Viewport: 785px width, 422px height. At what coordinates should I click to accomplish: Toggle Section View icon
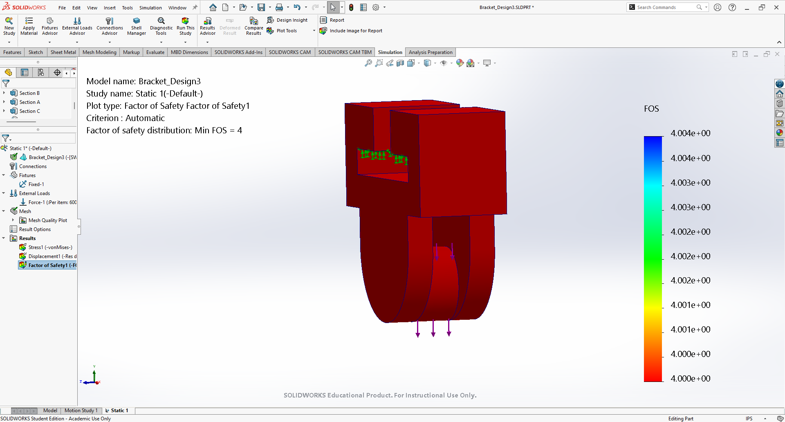point(400,63)
